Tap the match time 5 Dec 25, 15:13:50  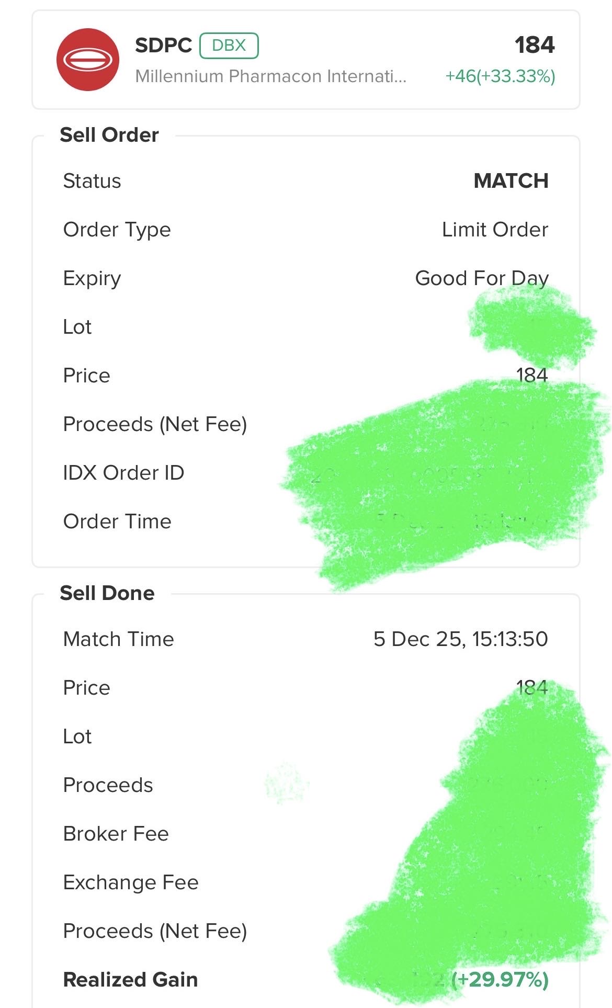460,639
